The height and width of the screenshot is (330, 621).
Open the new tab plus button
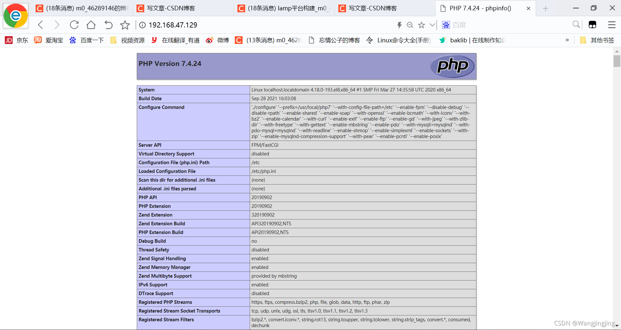tap(546, 8)
